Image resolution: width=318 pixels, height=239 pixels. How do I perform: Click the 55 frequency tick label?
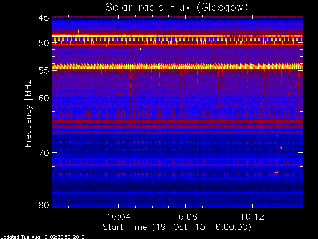click(x=44, y=71)
